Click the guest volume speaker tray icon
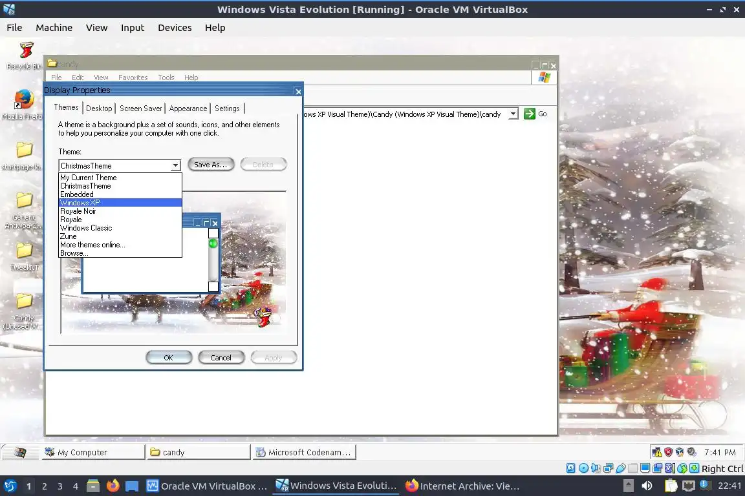Viewport: 745px width, 496px height. point(692,452)
